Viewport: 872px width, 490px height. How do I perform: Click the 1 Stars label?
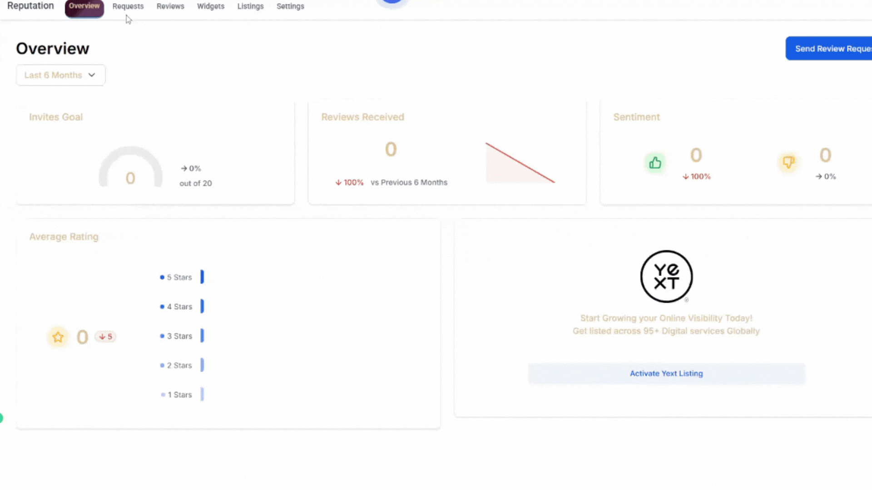click(180, 395)
